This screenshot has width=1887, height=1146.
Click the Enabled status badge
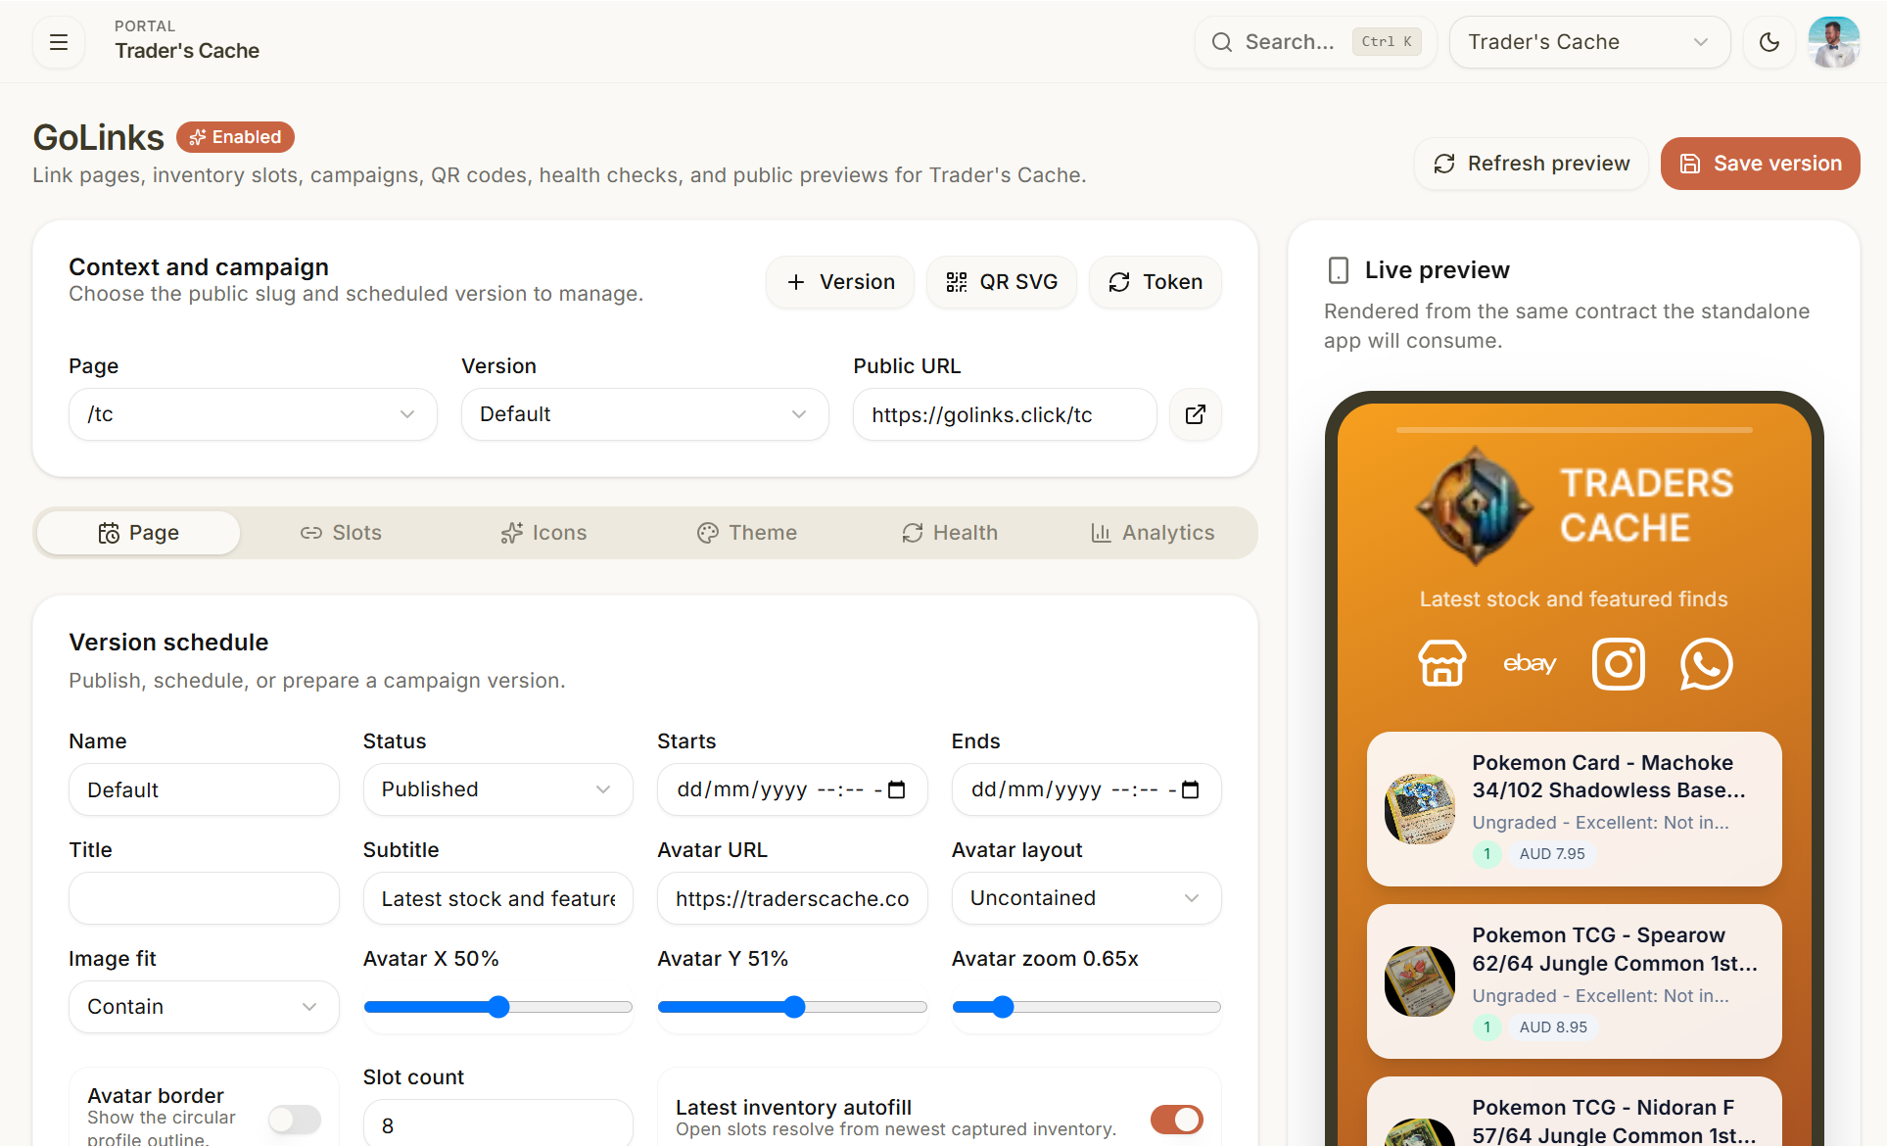click(x=235, y=137)
